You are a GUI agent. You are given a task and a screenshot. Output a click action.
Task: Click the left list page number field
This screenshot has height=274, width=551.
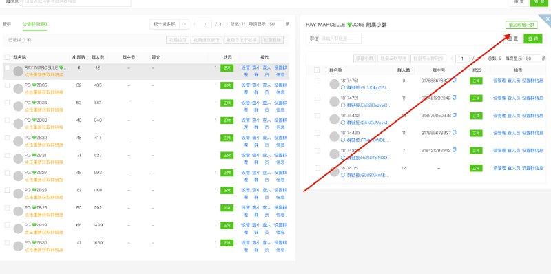pyautogui.click(x=205, y=24)
